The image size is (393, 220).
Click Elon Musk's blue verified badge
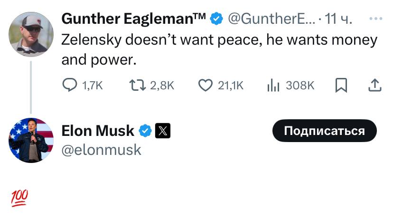145,130
